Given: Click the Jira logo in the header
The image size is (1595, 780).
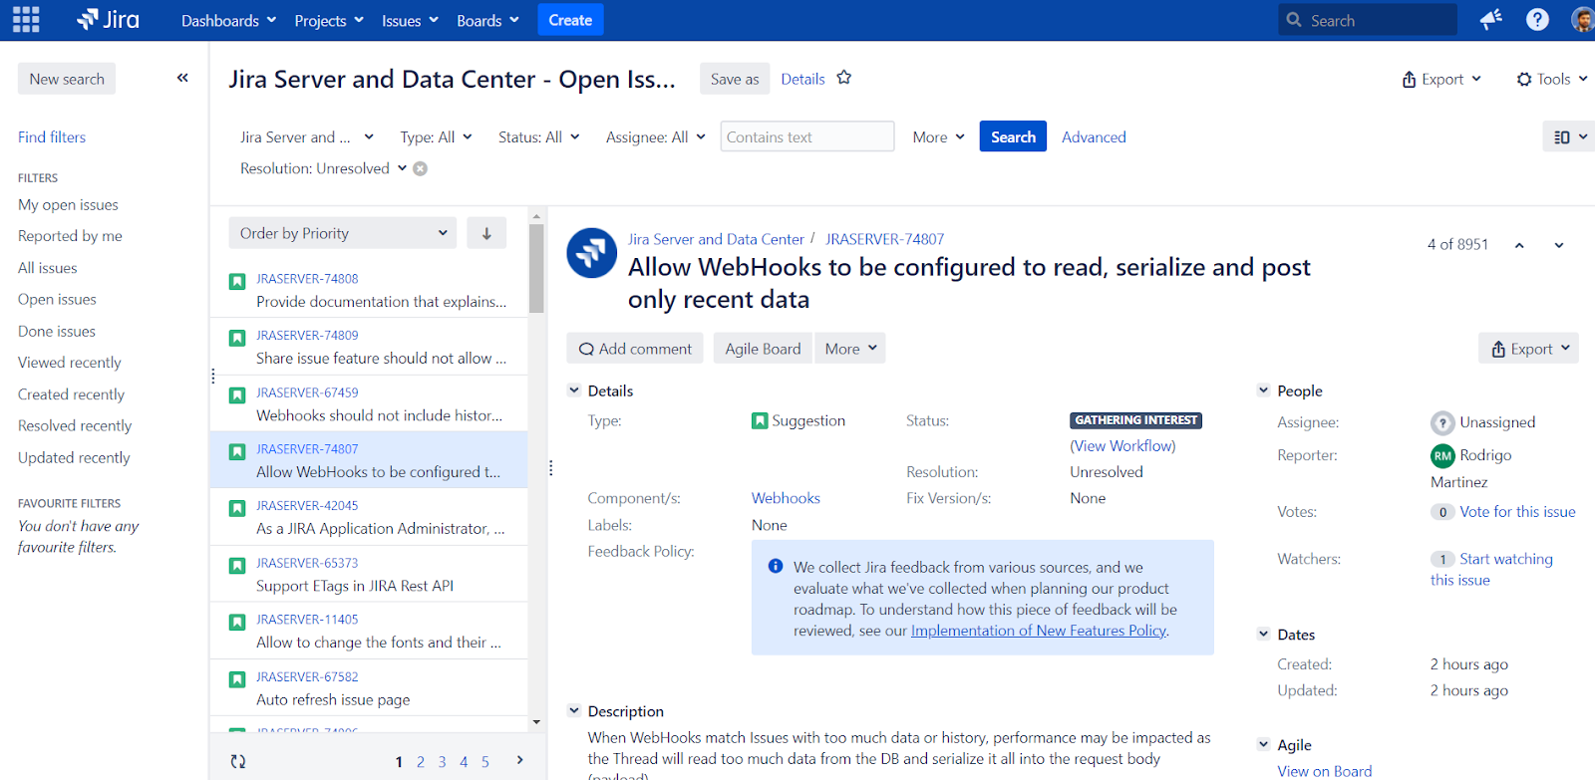Looking at the screenshot, I should point(108,20).
